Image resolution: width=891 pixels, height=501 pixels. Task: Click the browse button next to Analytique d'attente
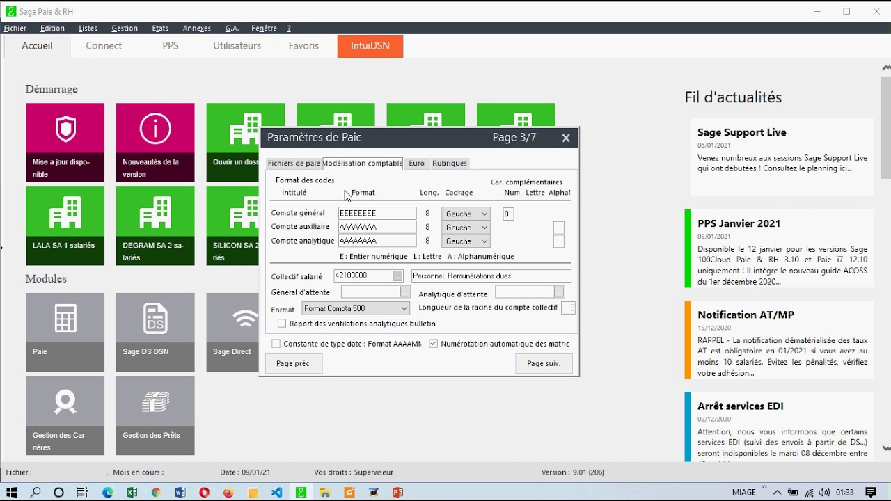click(x=559, y=292)
